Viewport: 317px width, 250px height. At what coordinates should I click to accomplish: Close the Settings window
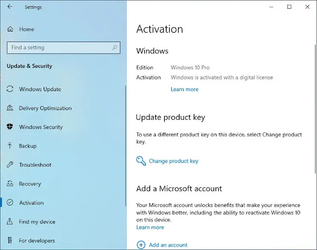[x=307, y=7]
